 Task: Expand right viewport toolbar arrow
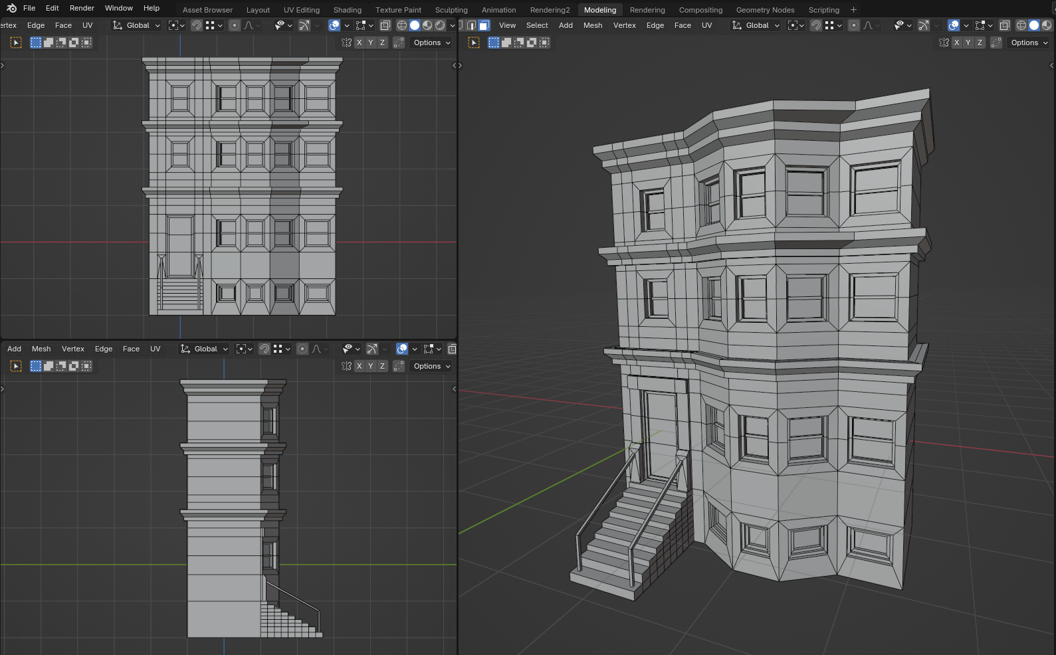pos(461,65)
